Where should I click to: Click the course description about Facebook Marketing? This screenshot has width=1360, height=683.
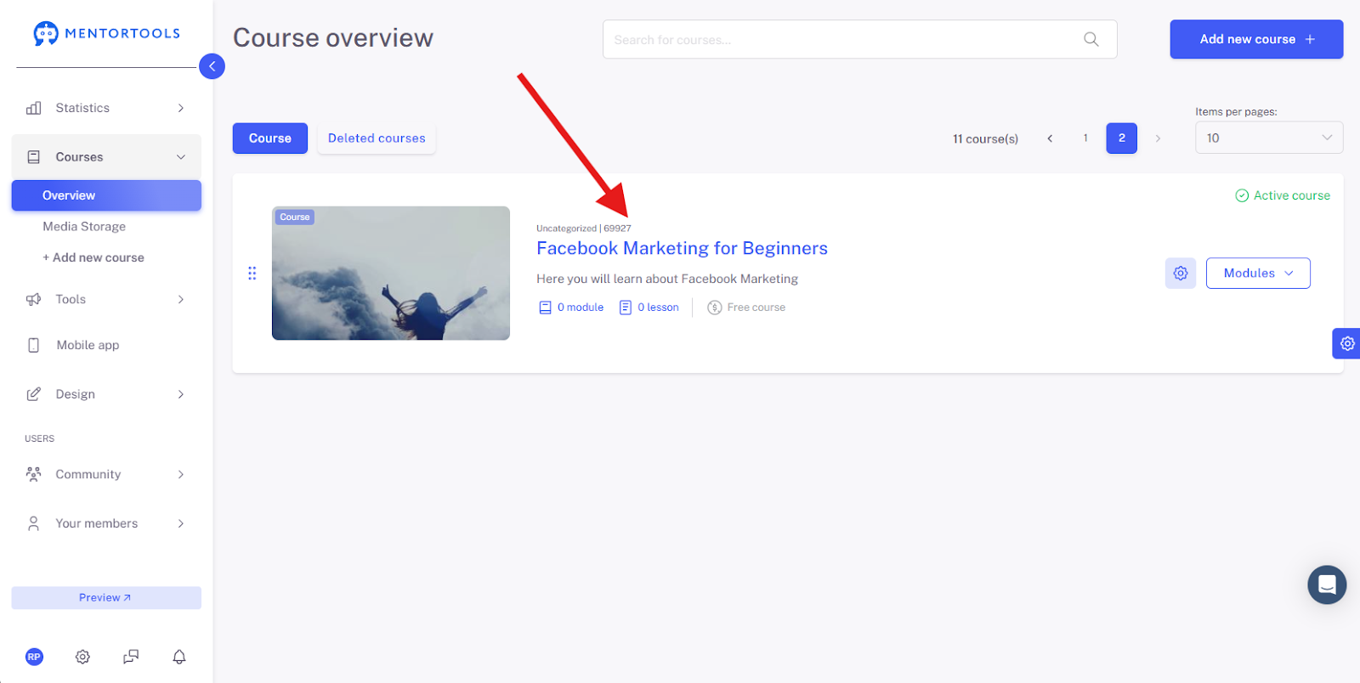point(667,279)
